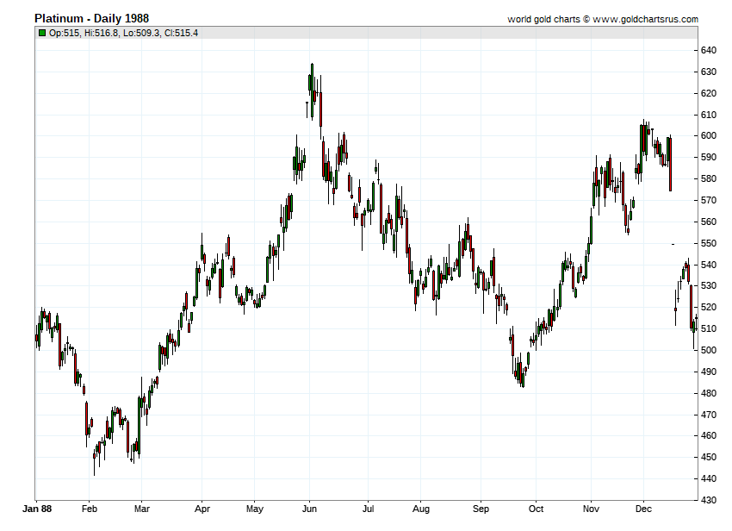
Task: Click the 560 price axis label
Action: [709, 222]
